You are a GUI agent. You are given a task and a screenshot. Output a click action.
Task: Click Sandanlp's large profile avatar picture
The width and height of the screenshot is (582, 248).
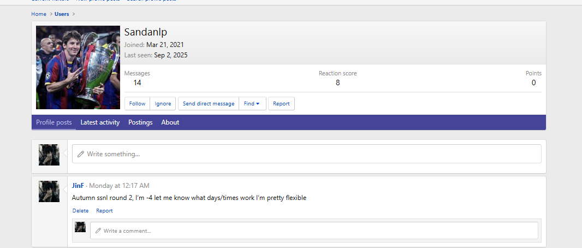coord(78,68)
